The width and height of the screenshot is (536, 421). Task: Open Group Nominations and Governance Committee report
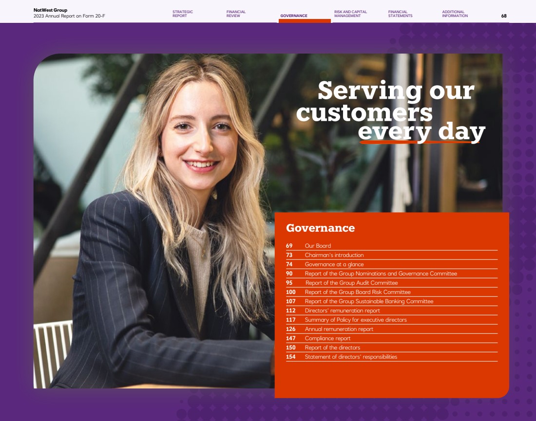tap(392, 274)
